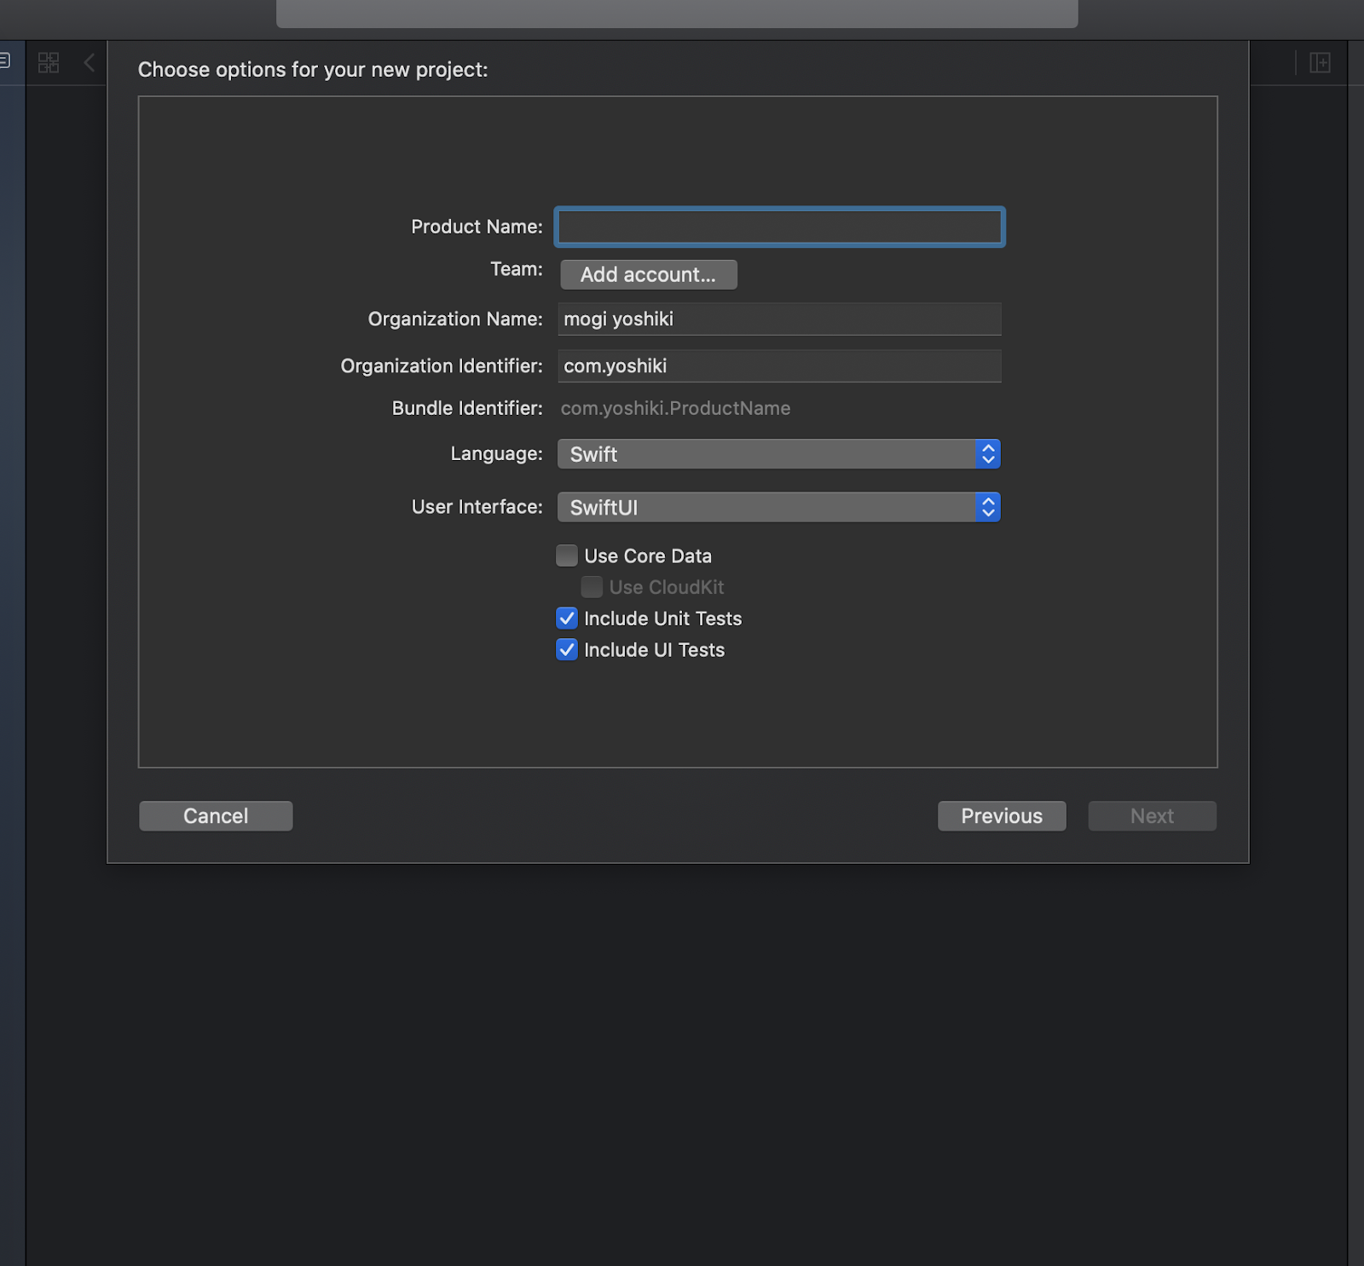The height and width of the screenshot is (1266, 1364).
Task: Open the Language dropdown showing Swift
Action: [778, 454]
